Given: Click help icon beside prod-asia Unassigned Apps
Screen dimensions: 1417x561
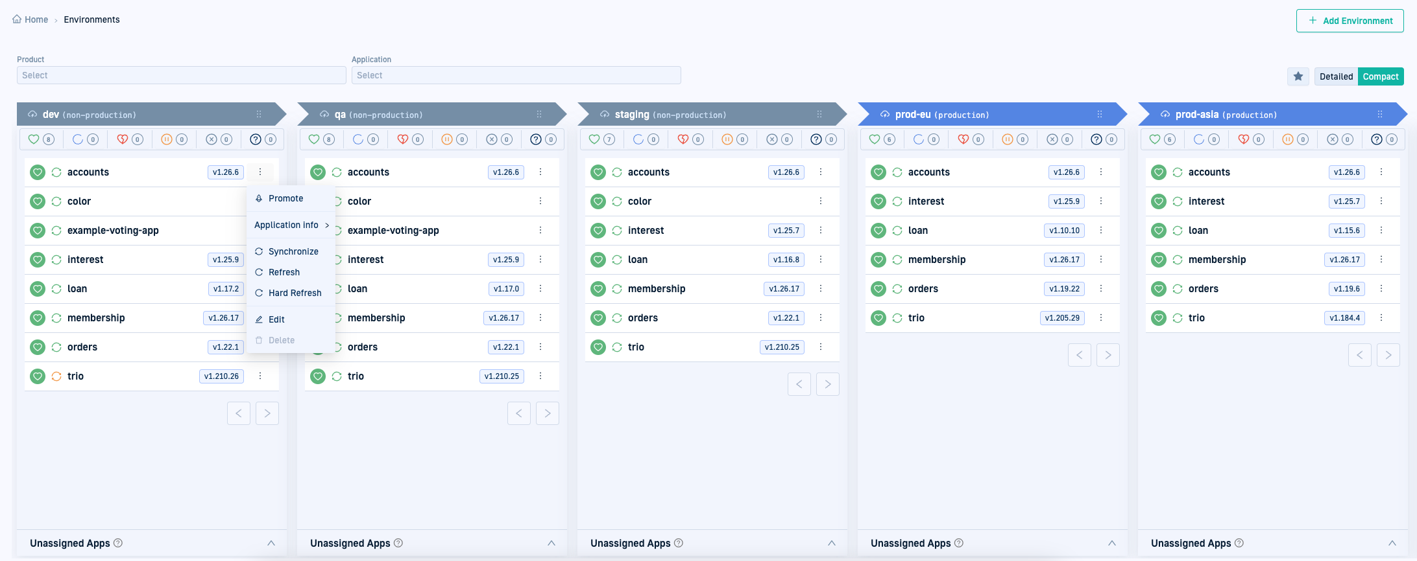Looking at the screenshot, I should click(1239, 543).
